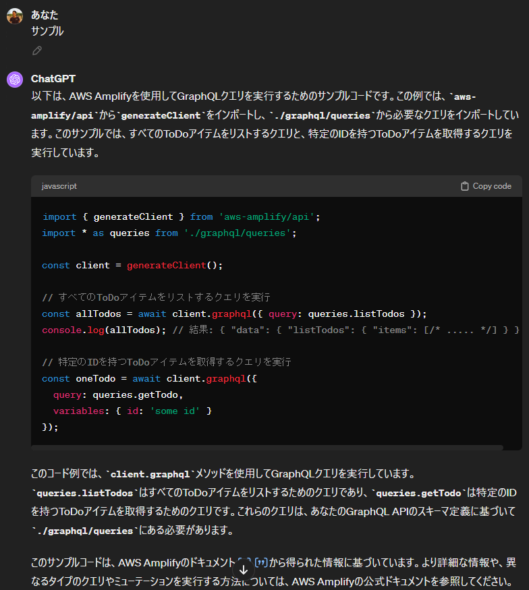Click the 'あなた' sender name

[x=45, y=15]
